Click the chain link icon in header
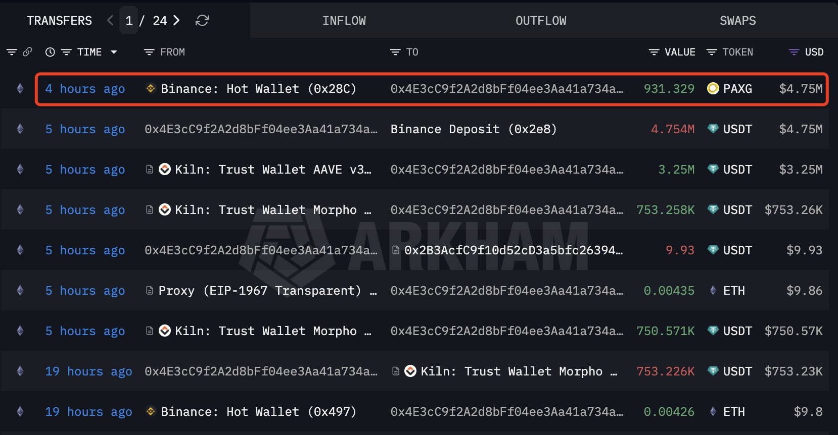Image resolution: width=838 pixels, height=435 pixels. tap(27, 52)
